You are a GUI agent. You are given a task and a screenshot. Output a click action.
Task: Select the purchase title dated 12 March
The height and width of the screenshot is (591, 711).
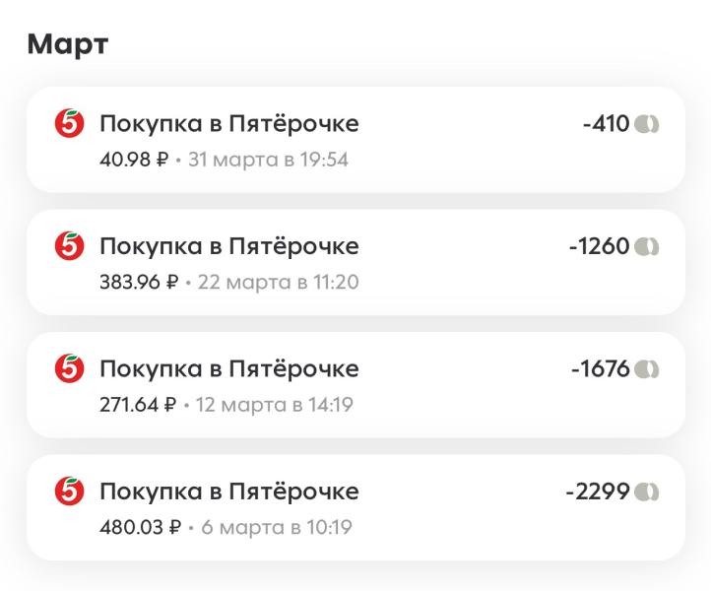[x=228, y=369]
